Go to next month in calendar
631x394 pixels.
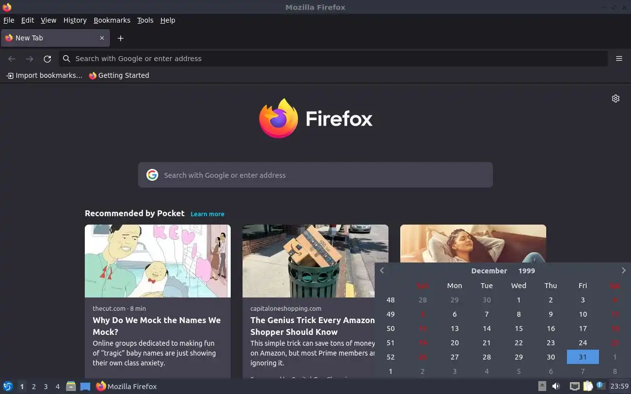[624, 270]
